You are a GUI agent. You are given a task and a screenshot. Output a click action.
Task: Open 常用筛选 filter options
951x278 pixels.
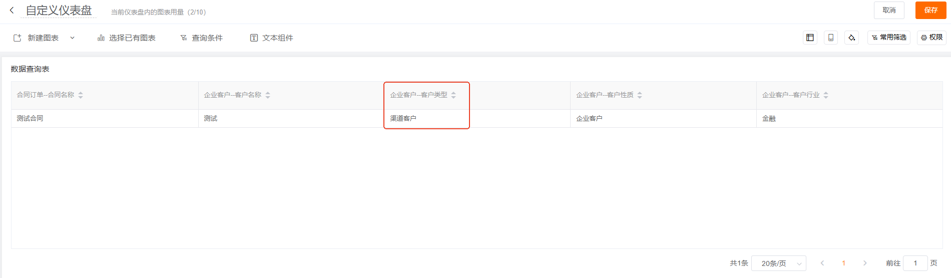[x=889, y=38]
